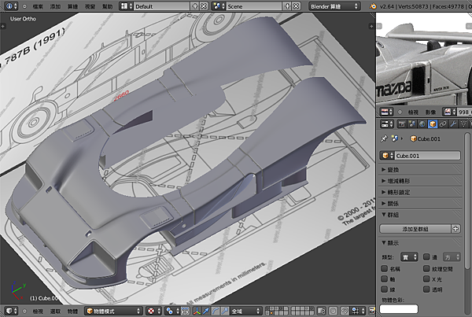Open the 物體模式 Object Mode dropdown
The width and height of the screenshot is (472, 317).
113,311
